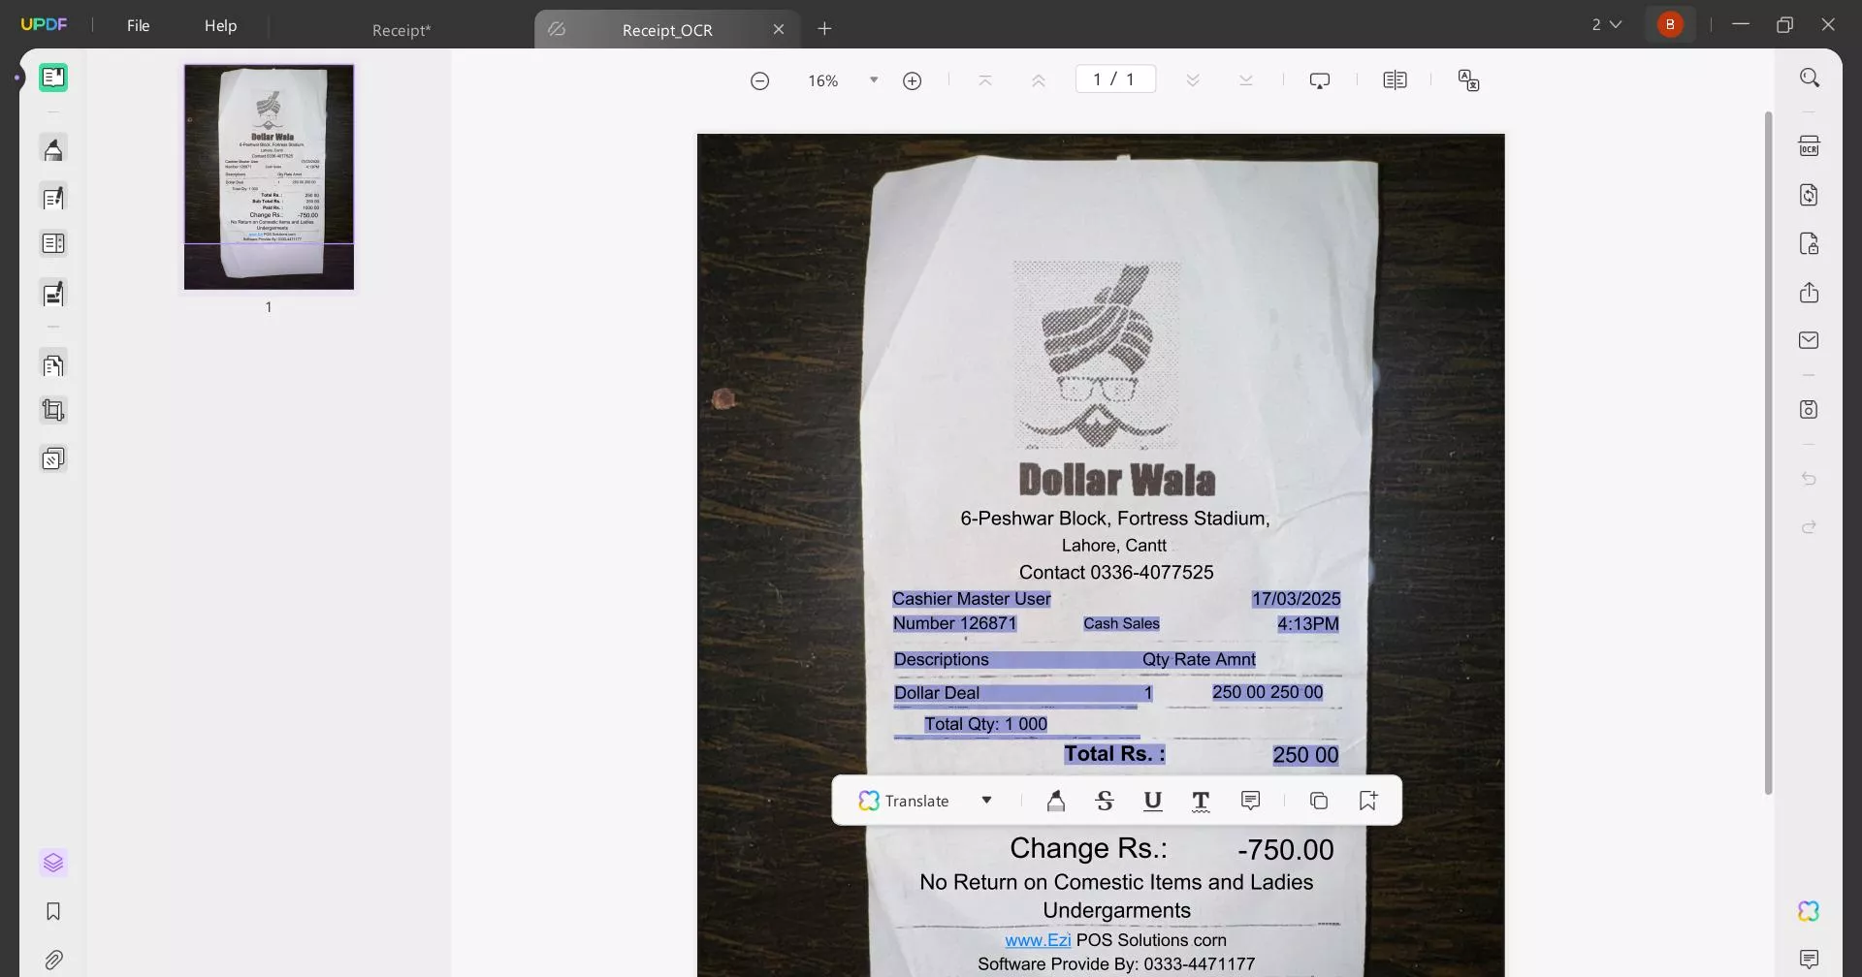Click the Redo arrow
Image resolution: width=1862 pixels, height=977 pixels.
(x=1810, y=527)
